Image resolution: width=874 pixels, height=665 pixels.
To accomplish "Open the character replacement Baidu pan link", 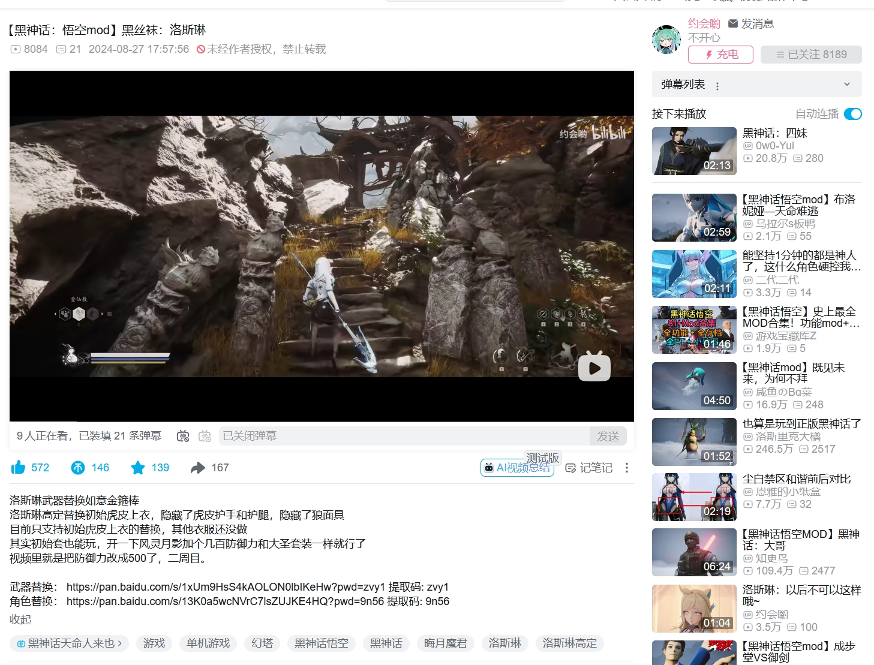I will 225,601.
